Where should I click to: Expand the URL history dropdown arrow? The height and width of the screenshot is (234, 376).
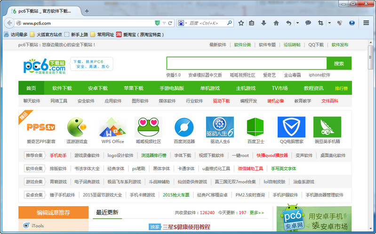click(x=164, y=23)
